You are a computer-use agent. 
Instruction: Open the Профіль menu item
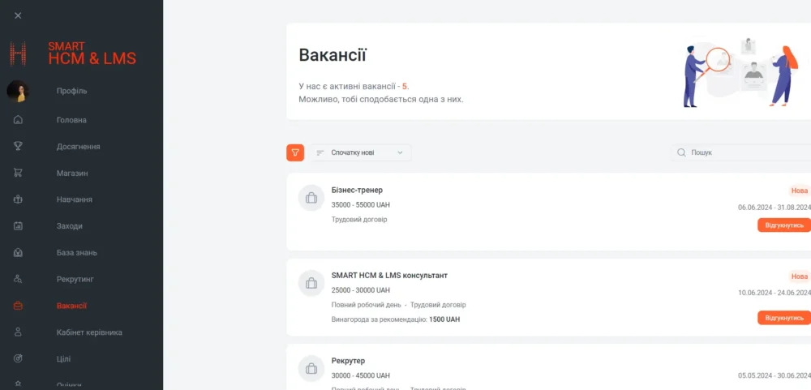click(71, 91)
